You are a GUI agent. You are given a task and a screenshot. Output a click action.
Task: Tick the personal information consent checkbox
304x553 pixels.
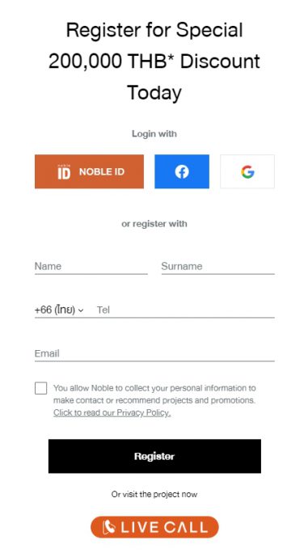(x=41, y=388)
